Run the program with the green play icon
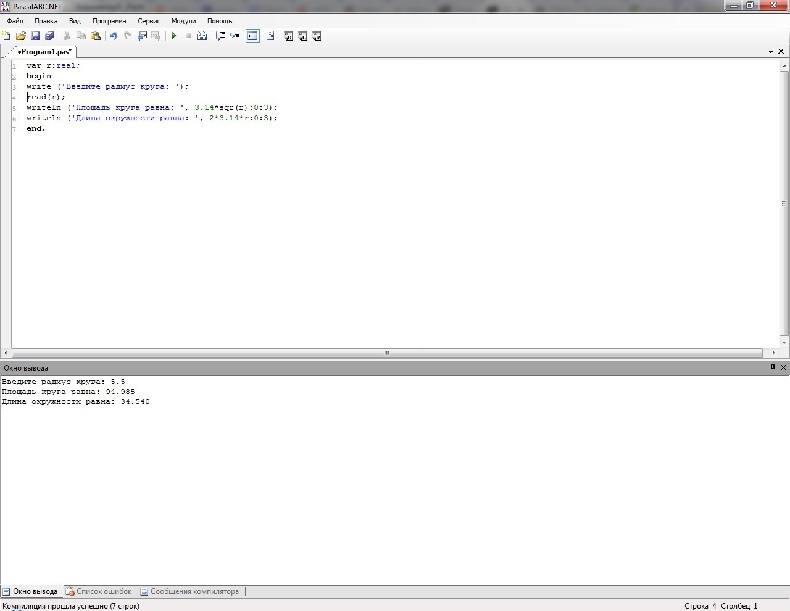The height and width of the screenshot is (611, 790). pos(174,36)
